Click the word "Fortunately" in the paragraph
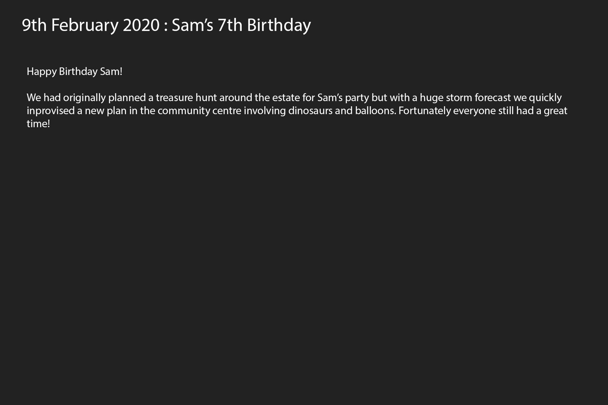 pyautogui.click(x=425, y=111)
